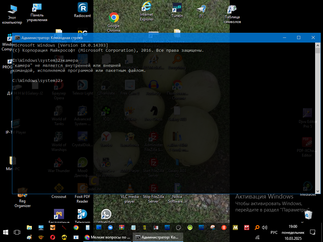Click the command prompt scrollbar down arrow

[x=318, y=191]
